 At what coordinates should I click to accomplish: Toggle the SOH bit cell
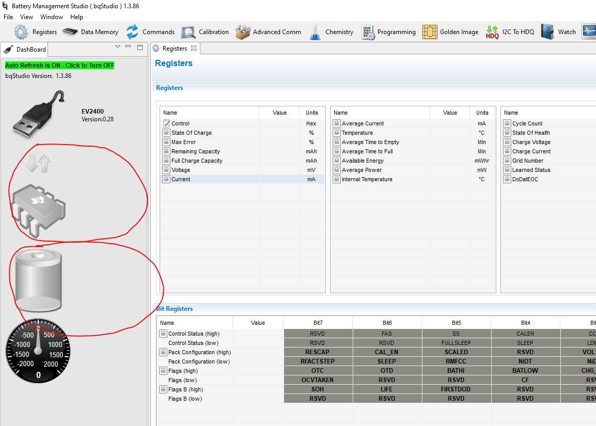pyautogui.click(x=318, y=389)
